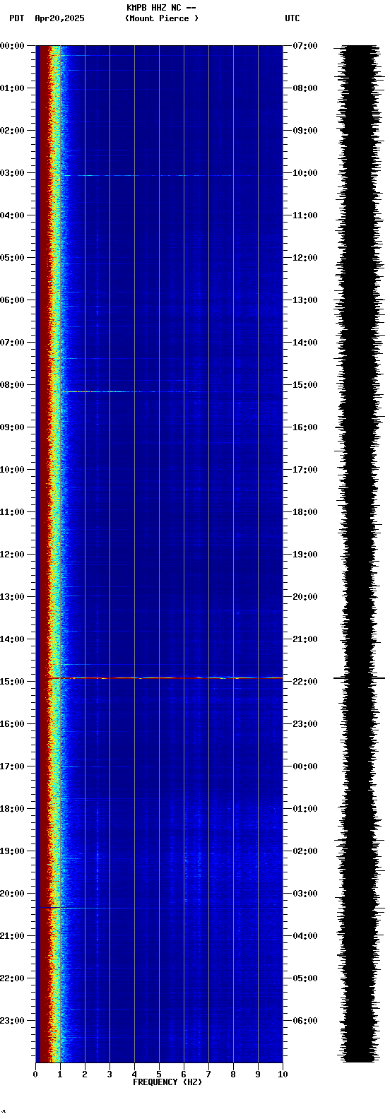This screenshot has height=1119, width=390.
Task: Click the 22:00 UTC time label
Action: 305,682
